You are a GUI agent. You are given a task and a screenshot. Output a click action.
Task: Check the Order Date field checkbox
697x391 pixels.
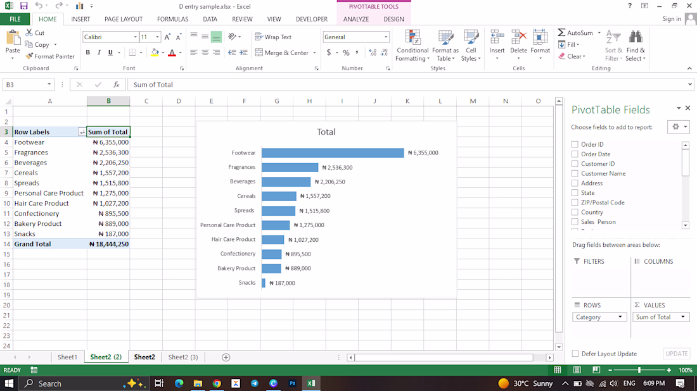tap(575, 154)
